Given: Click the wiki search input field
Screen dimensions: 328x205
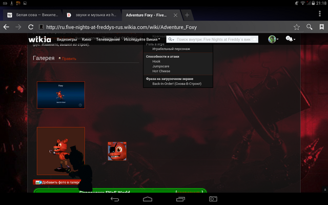Looking at the screenshot, I should (x=213, y=39).
